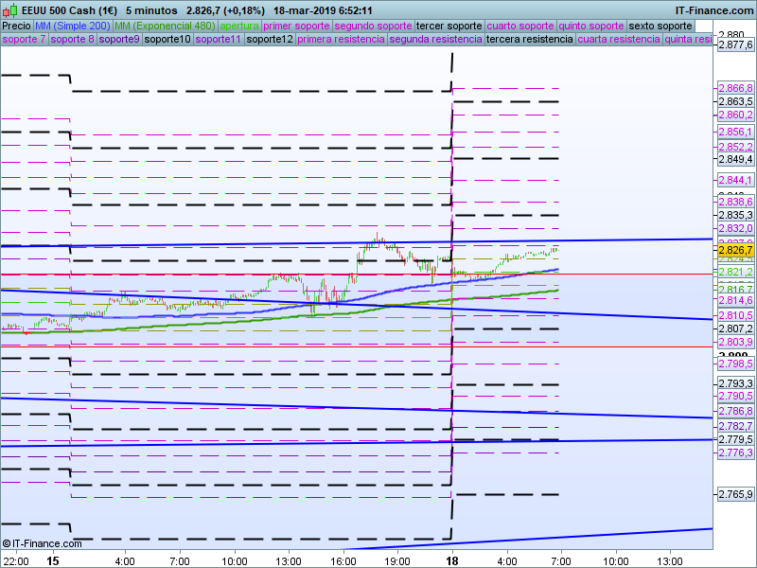Click the "primera resistencia" label
The height and width of the screenshot is (568, 757).
click(x=340, y=39)
